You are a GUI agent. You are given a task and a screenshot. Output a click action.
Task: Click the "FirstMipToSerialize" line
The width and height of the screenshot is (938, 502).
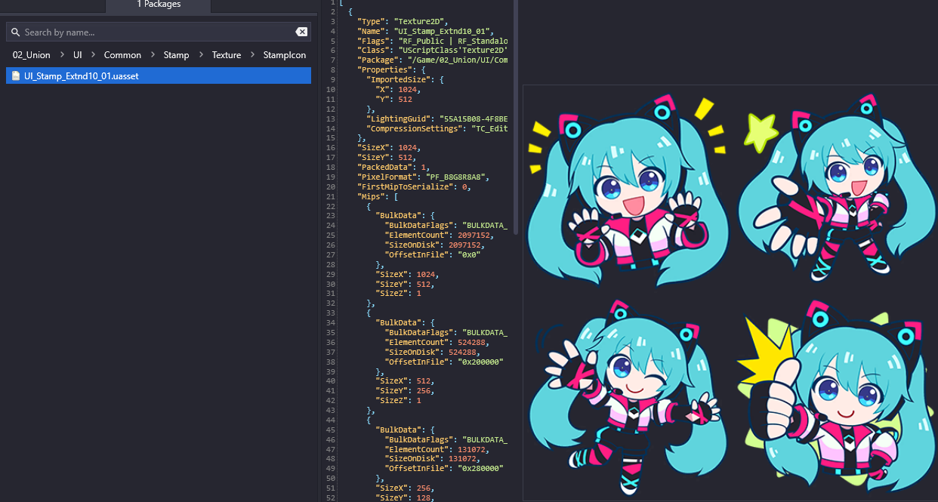click(x=414, y=186)
